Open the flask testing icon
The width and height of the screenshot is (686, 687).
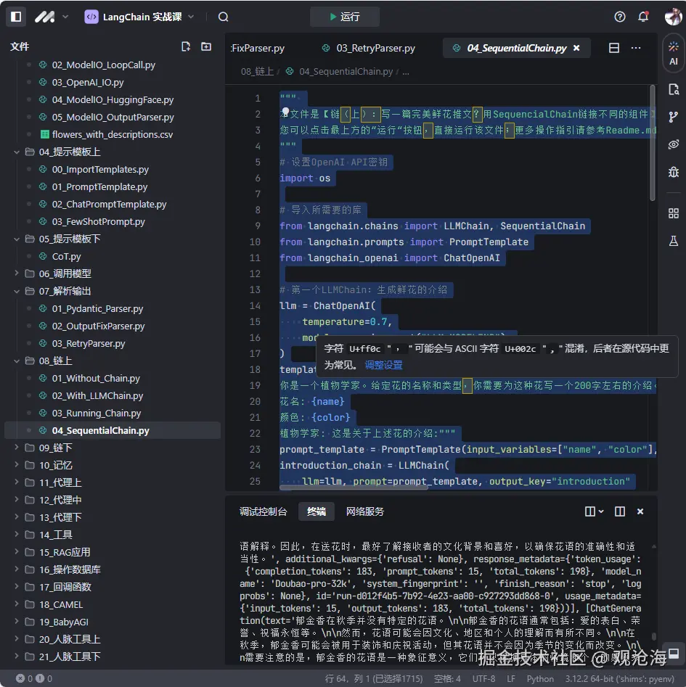point(673,240)
